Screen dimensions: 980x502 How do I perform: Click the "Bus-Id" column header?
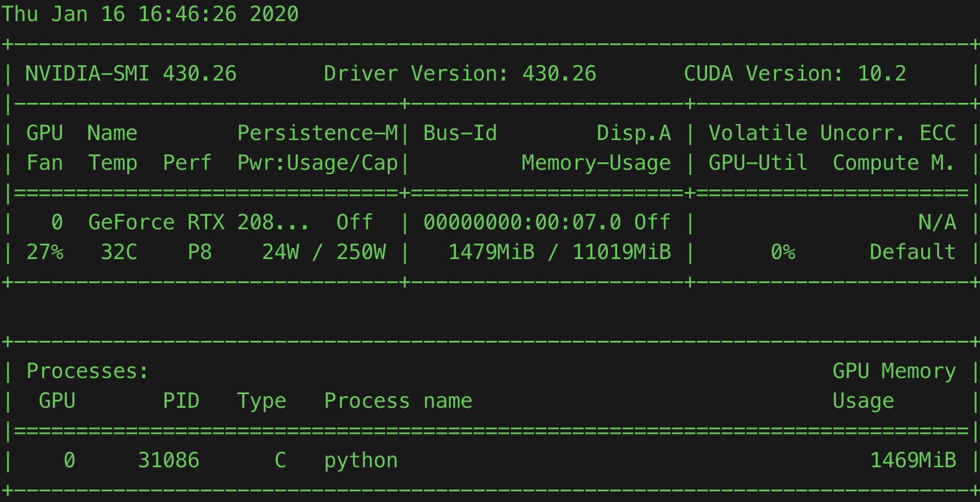coord(460,133)
